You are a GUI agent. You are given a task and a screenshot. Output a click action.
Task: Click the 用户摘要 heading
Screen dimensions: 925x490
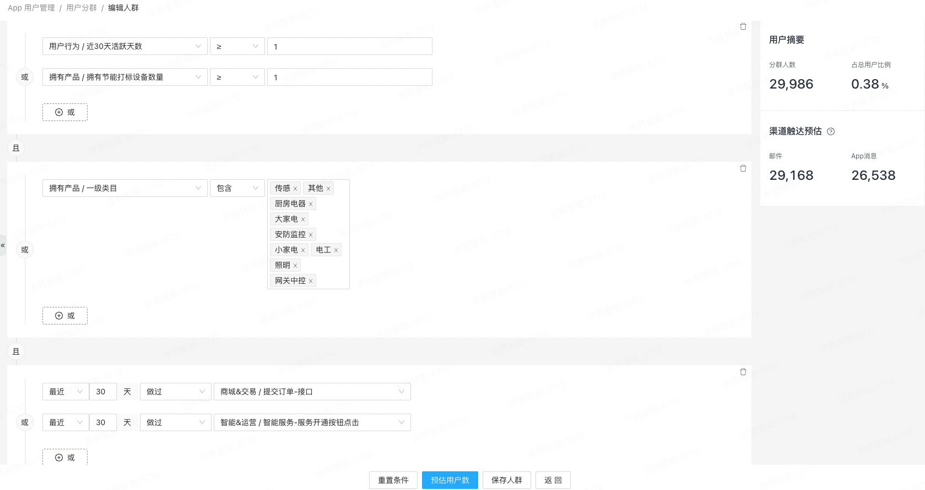(787, 40)
